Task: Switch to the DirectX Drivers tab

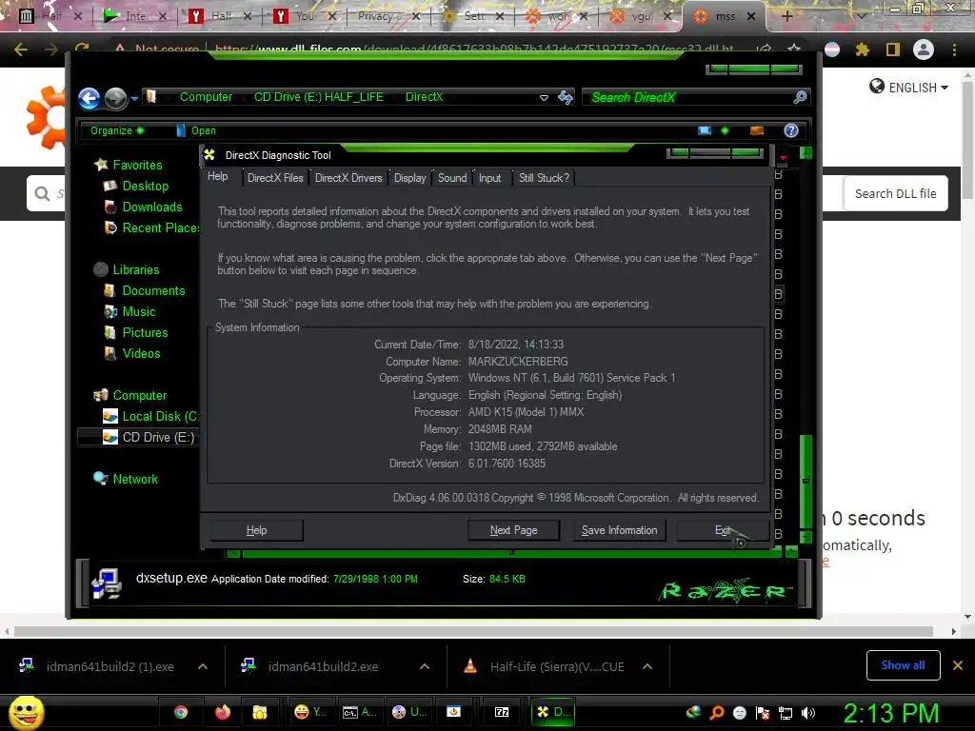Action: tap(348, 178)
